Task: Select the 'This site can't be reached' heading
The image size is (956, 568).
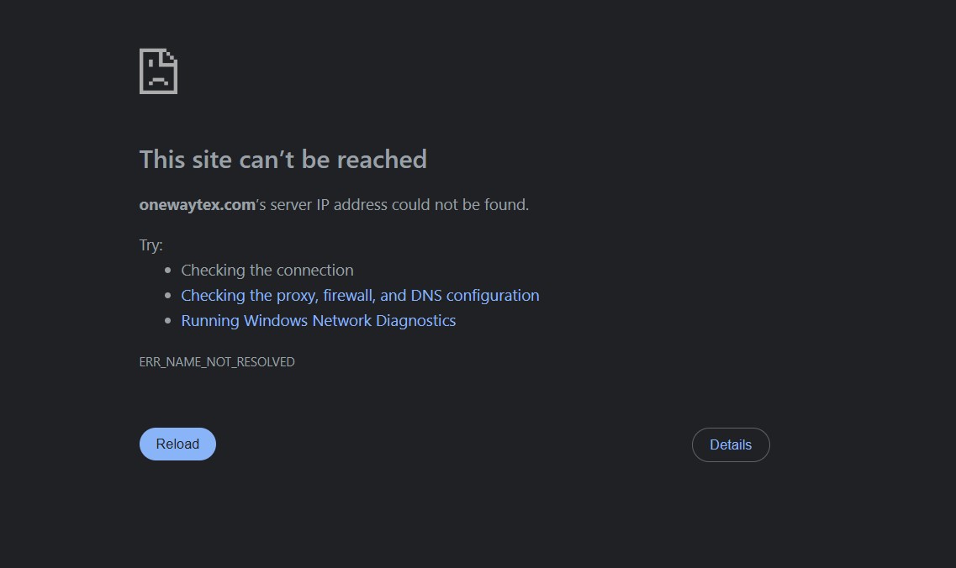Action: pyautogui.click(x=283, y=160)
